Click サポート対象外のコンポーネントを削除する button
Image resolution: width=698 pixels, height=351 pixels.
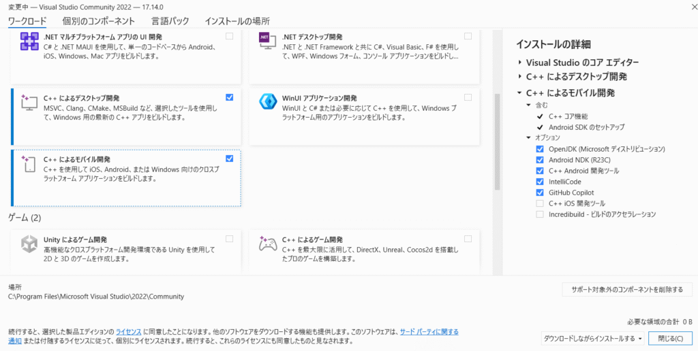pyautogui.click(x=627, y=290)
